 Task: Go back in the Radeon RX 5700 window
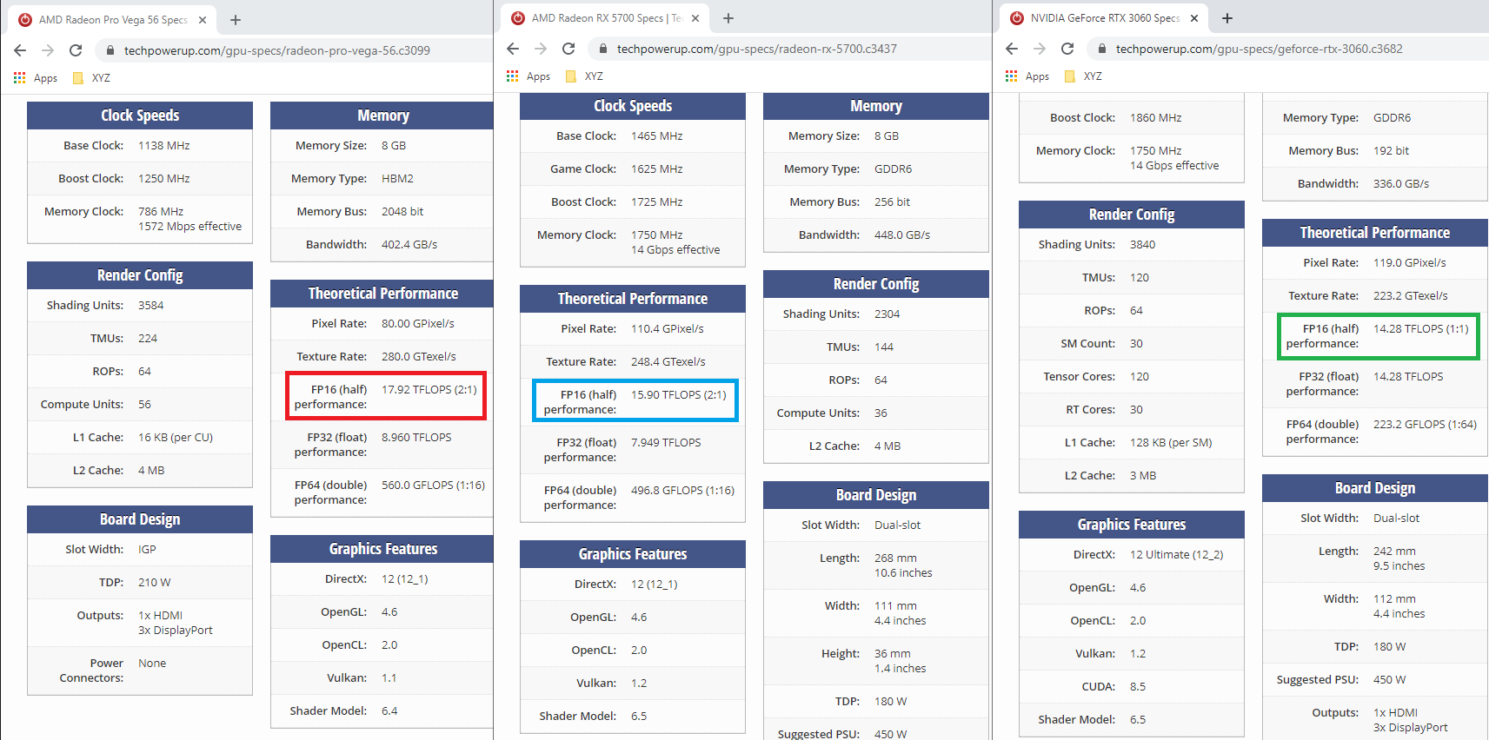513,49
